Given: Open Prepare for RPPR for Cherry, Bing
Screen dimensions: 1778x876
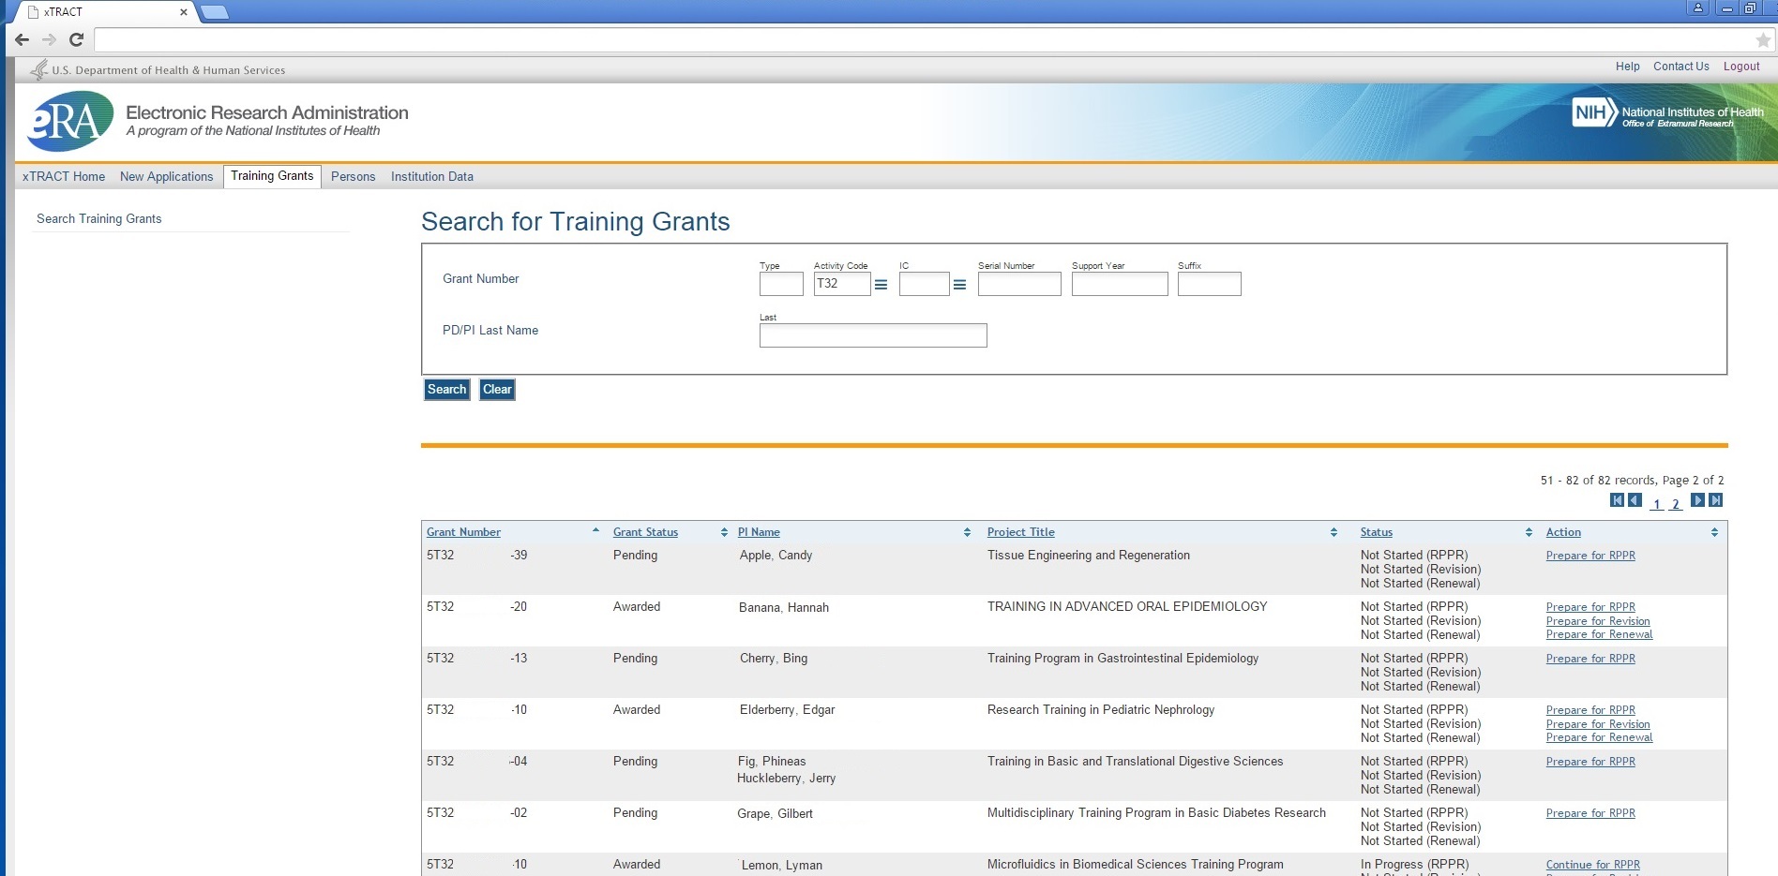Looking at the screenshot, I should coord(1590,659).
